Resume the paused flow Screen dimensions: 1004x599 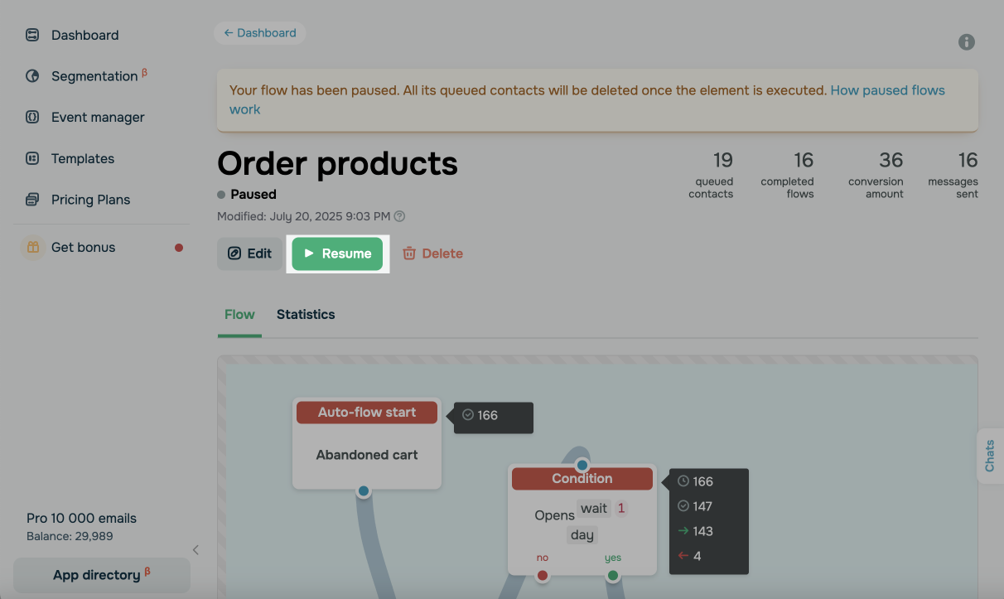coord(337,254)
